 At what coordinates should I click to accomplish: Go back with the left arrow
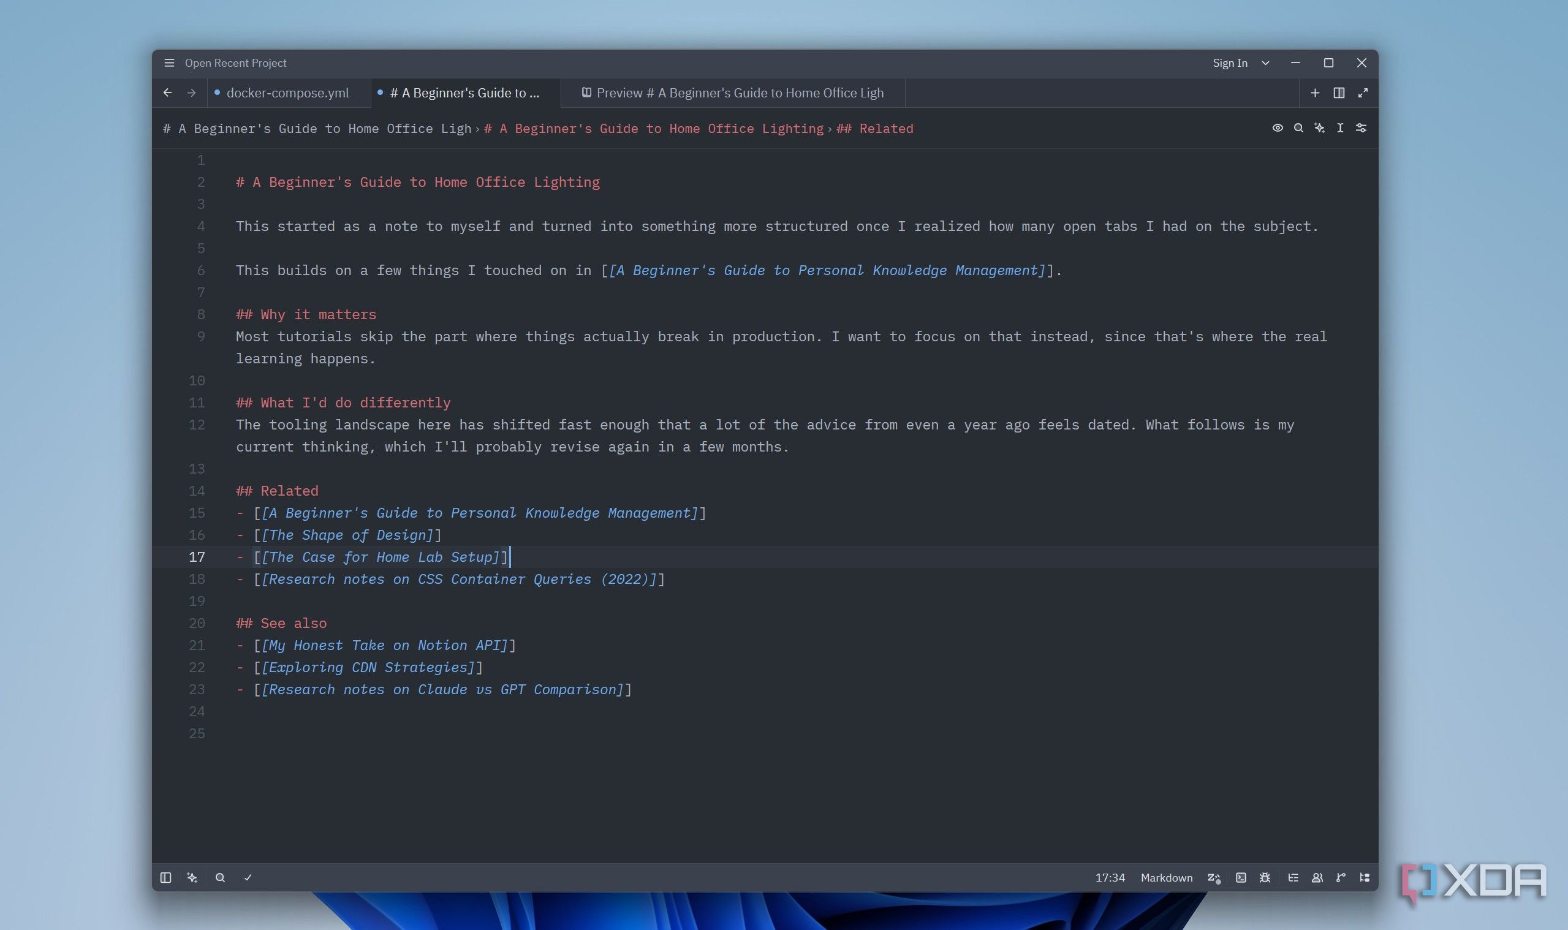click(167, 93)
